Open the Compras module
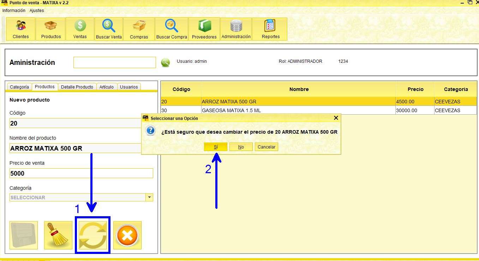 pyautogui.click(x=139, y=29)
